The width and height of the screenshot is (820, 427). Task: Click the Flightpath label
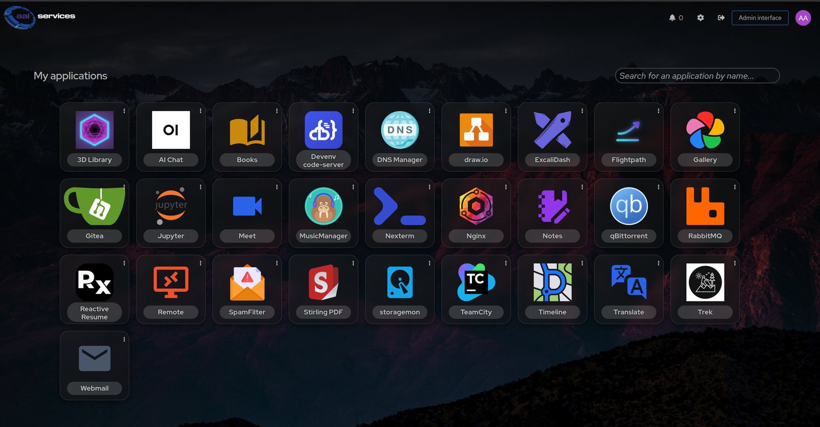pyautogui.click(x=629, y=160)
